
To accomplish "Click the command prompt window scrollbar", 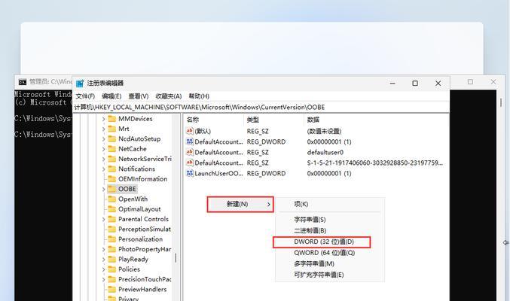I will tap(501, 103).
